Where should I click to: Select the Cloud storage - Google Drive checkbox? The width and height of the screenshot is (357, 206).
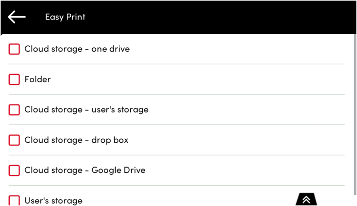pos(15,170)
